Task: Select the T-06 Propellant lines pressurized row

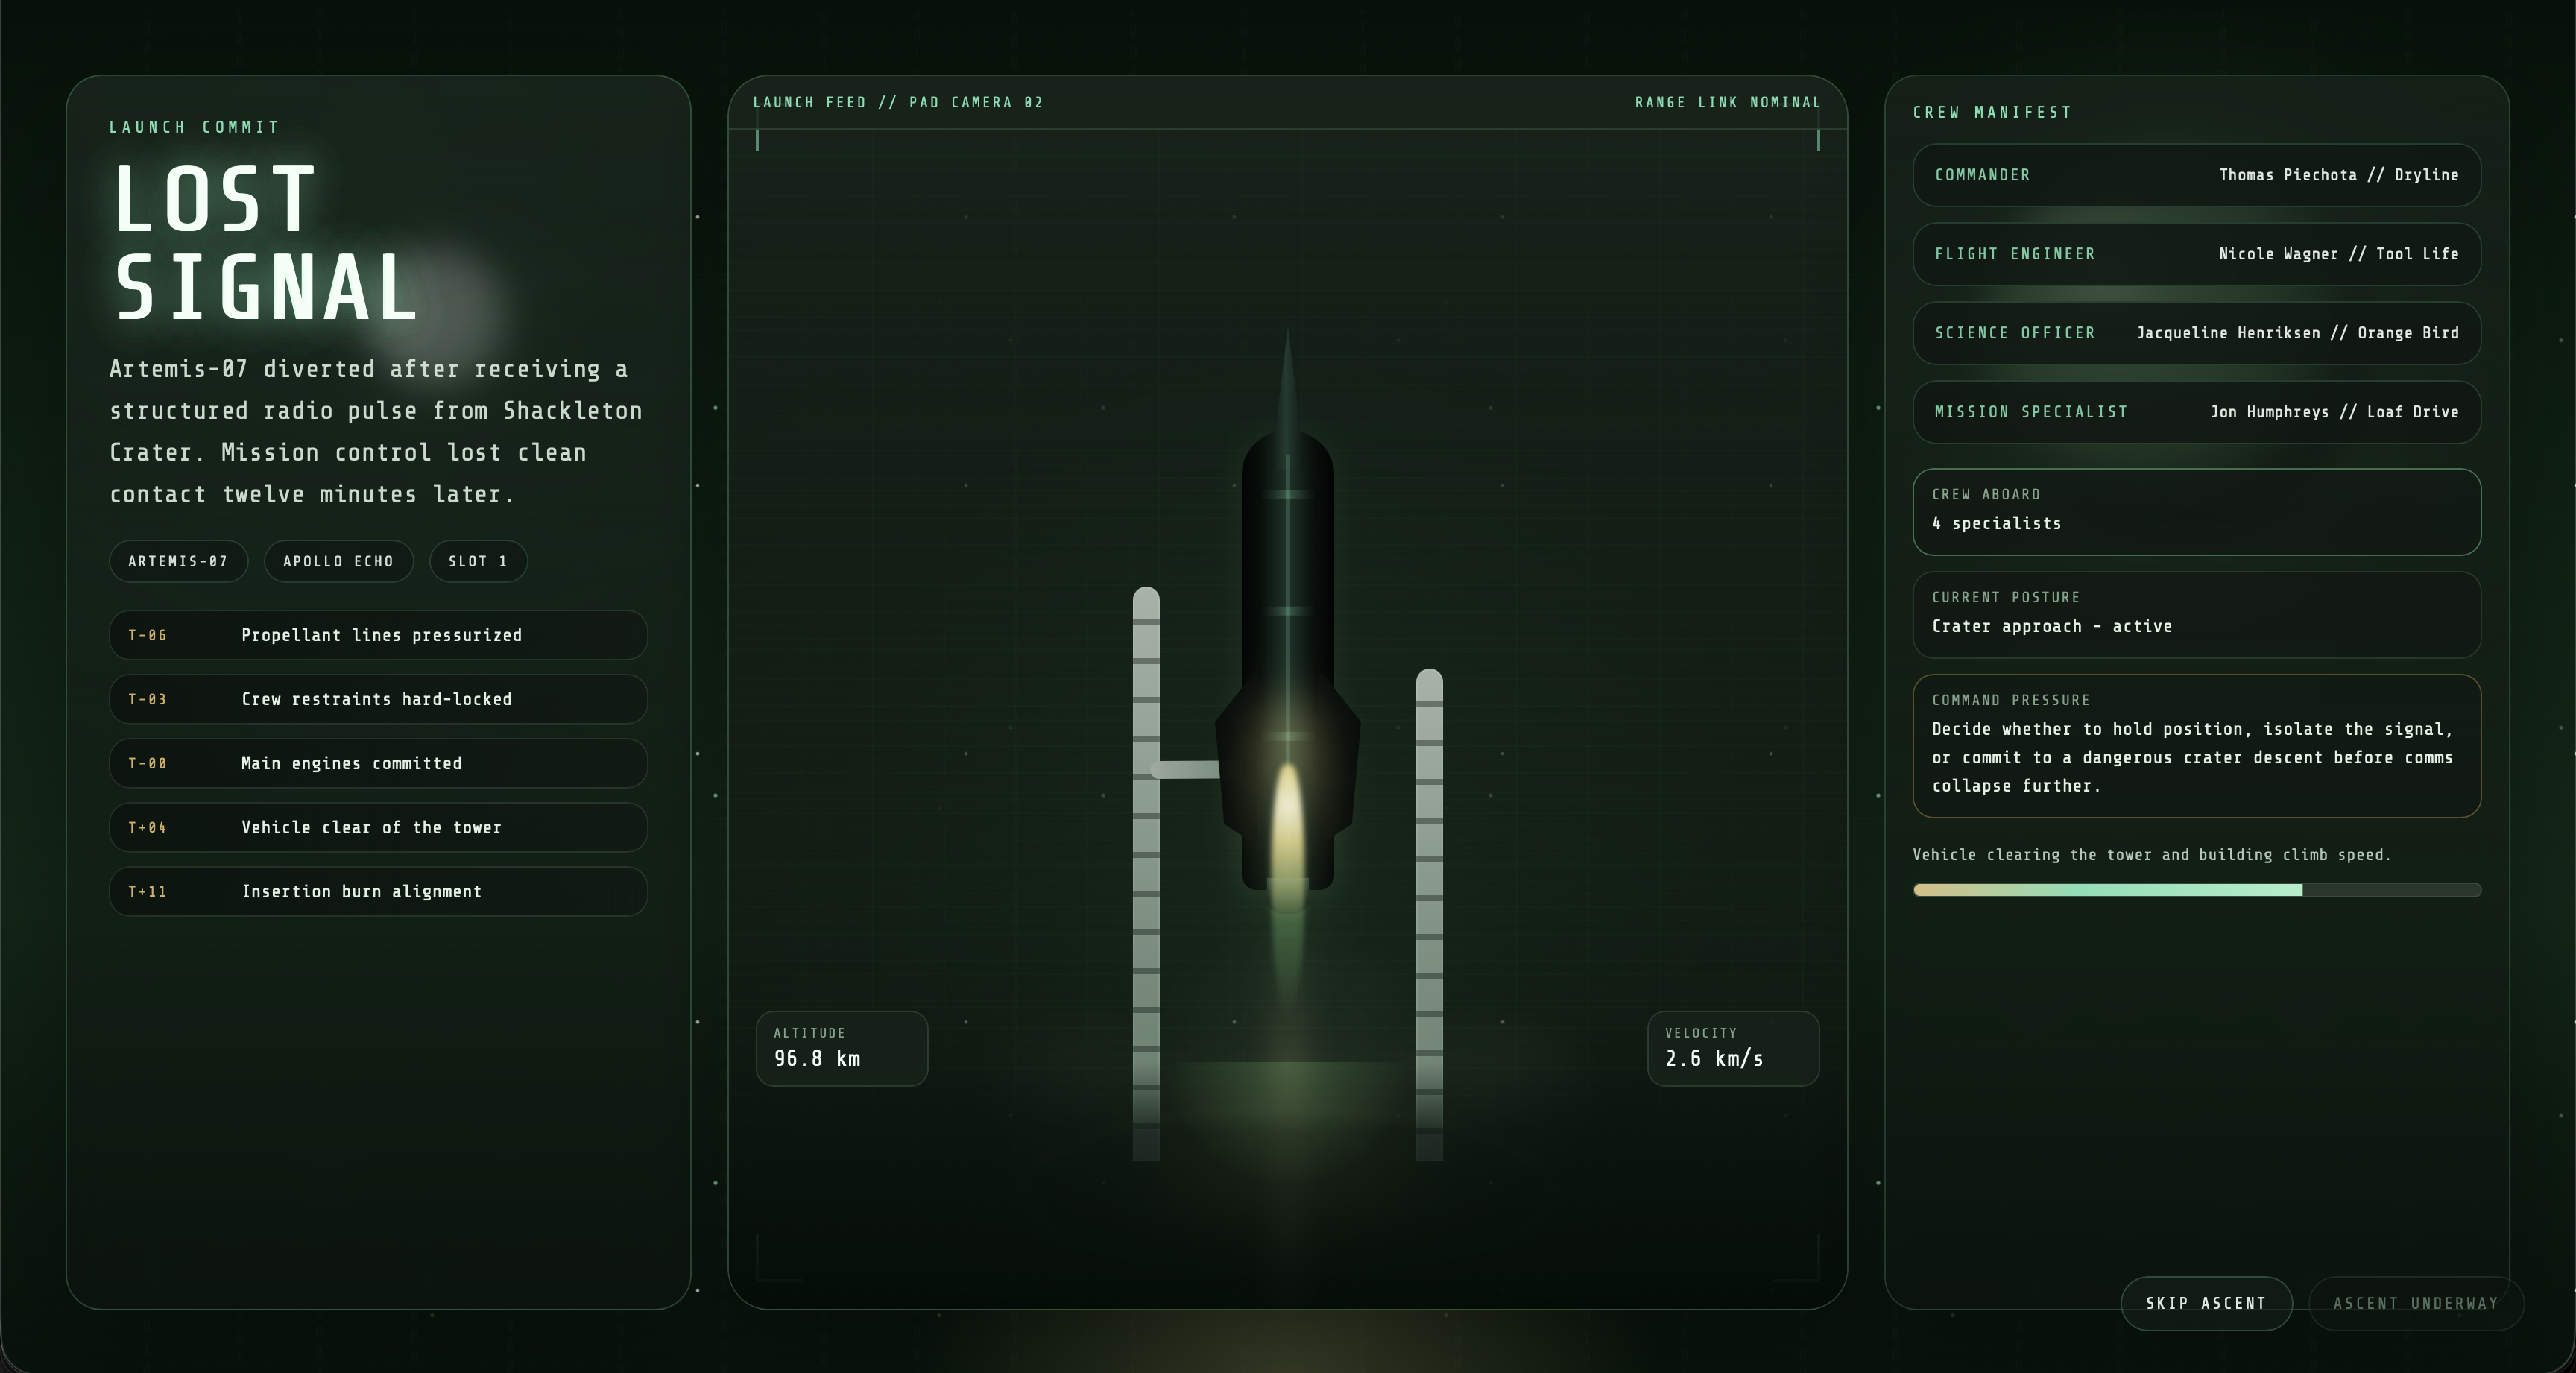Action: pos(378,635)
